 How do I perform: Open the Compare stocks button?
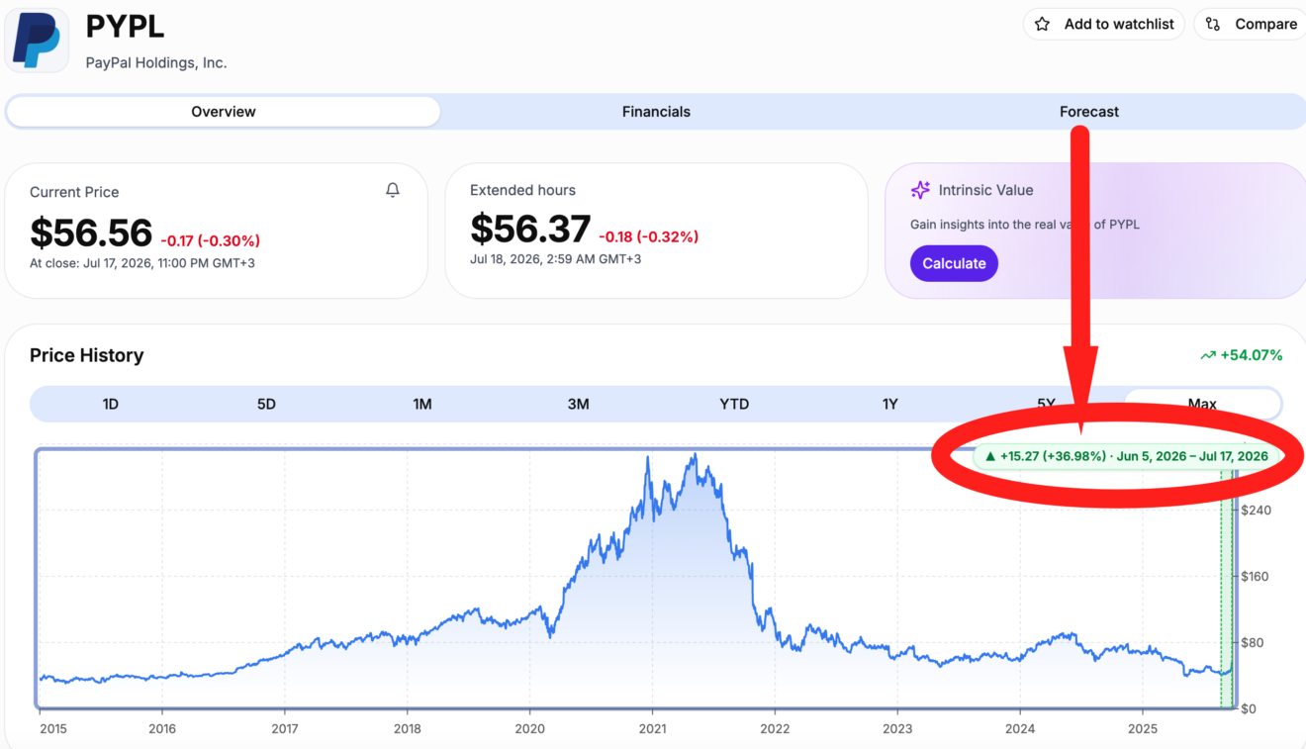pos(1252,24)
